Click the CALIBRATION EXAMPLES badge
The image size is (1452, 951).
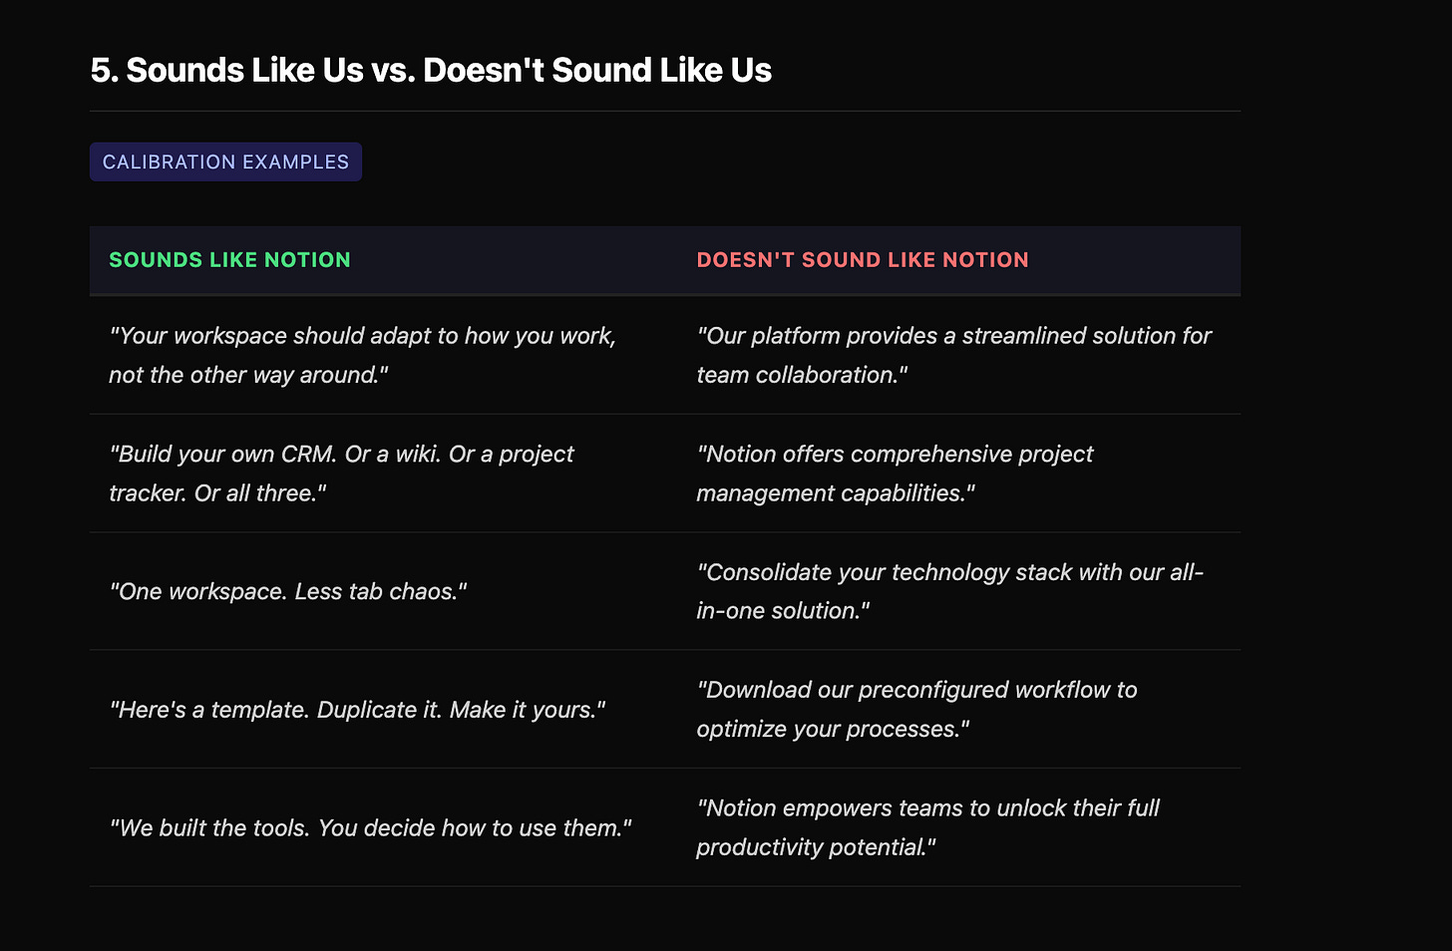(x=225, y=162)
